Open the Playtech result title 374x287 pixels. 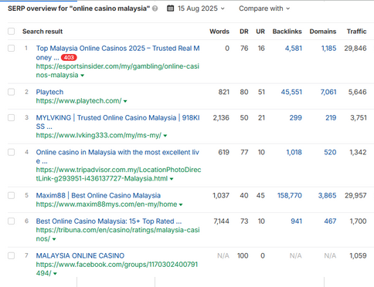(x=49, y=92)
